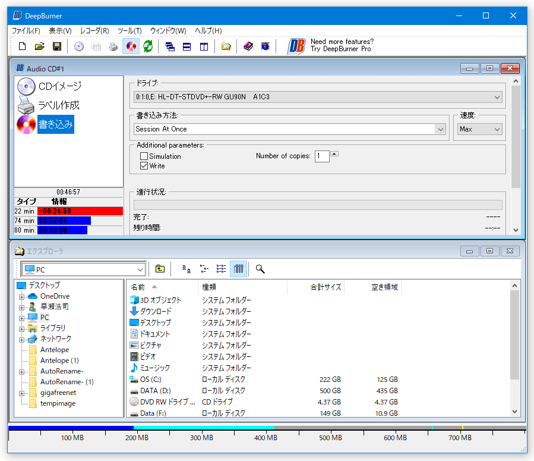The height and width of the screenshot is (461, 534).
Task: Open the ウィンドウ(W) menu
Action: pos(168,31)
